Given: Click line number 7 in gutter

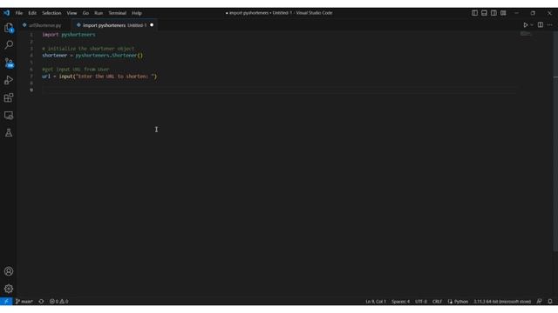Looking at the screenshot, I should point(31,77).
